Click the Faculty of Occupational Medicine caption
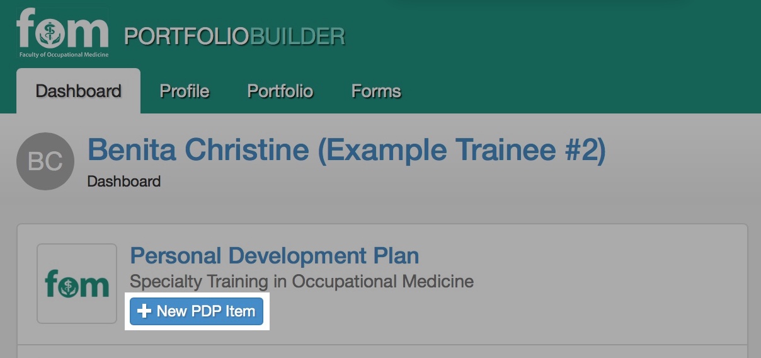761x358 pixels. [64, 55]
